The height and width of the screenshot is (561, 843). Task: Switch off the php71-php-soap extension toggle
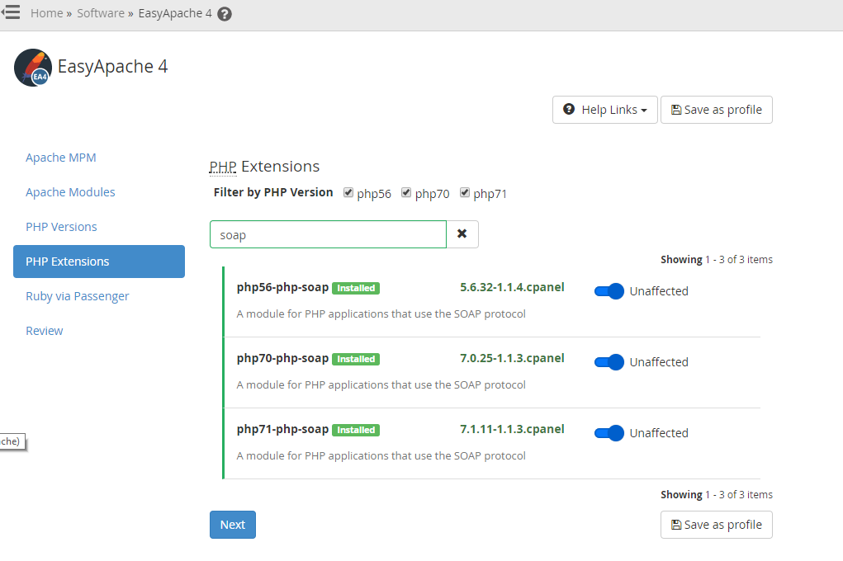(609, 433)
